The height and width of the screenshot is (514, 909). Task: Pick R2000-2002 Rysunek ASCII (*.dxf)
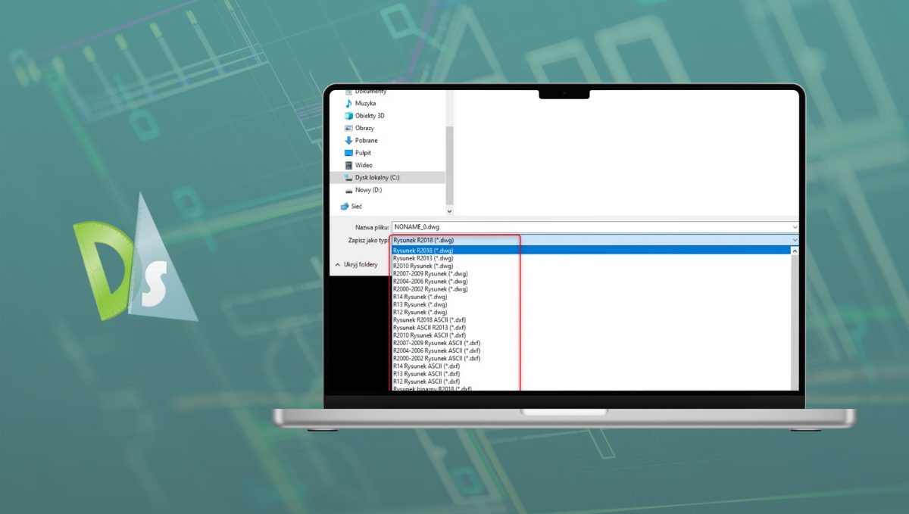coord(436,358)
